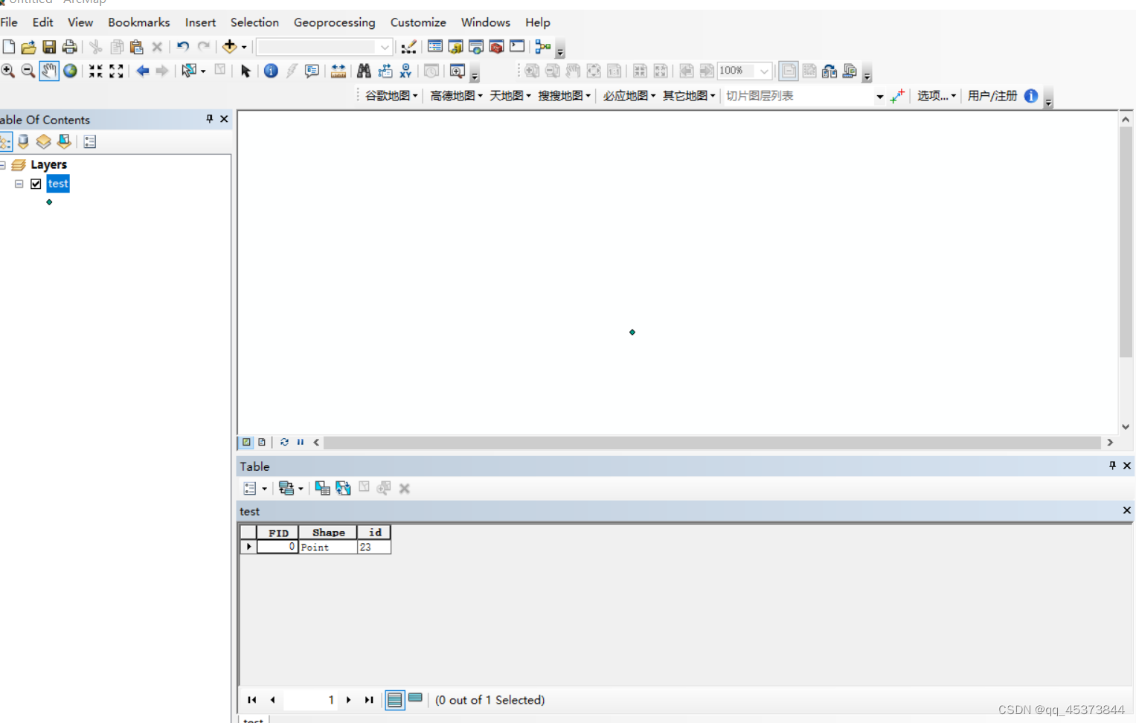Open the Editor toolbar icon
Screen dimensions: 1136x723
click(x=408, y=47)
